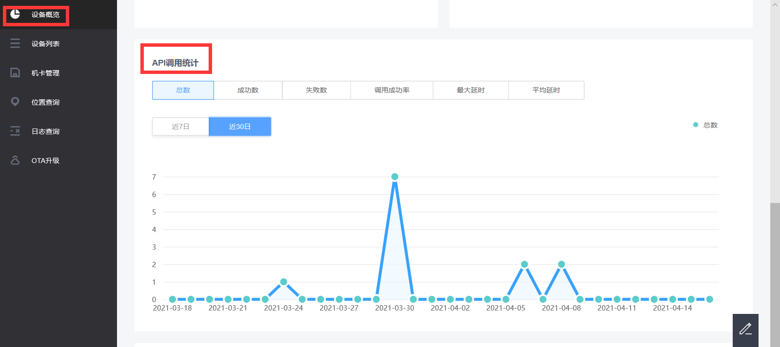
Task: Click the 2021-04-14 axis label
Action: coord(673,308)
